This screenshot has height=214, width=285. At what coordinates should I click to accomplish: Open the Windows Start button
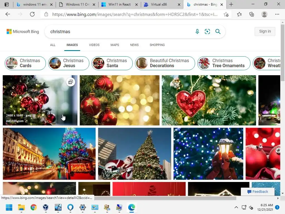pos(9,207)
